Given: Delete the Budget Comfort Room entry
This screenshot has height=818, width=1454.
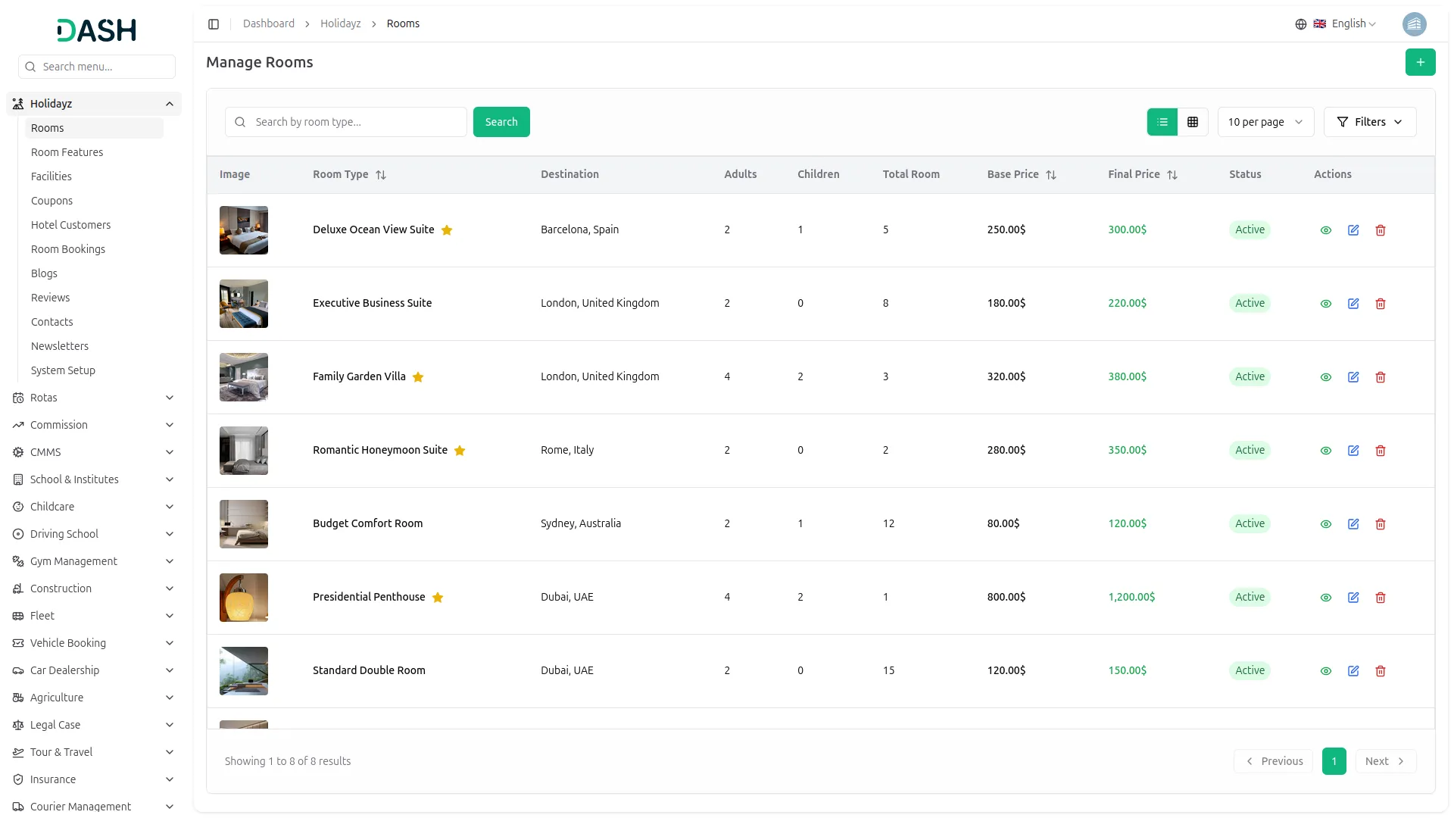Looking at the screenshot, I should pyautogui.click(x=1380, y=524).
